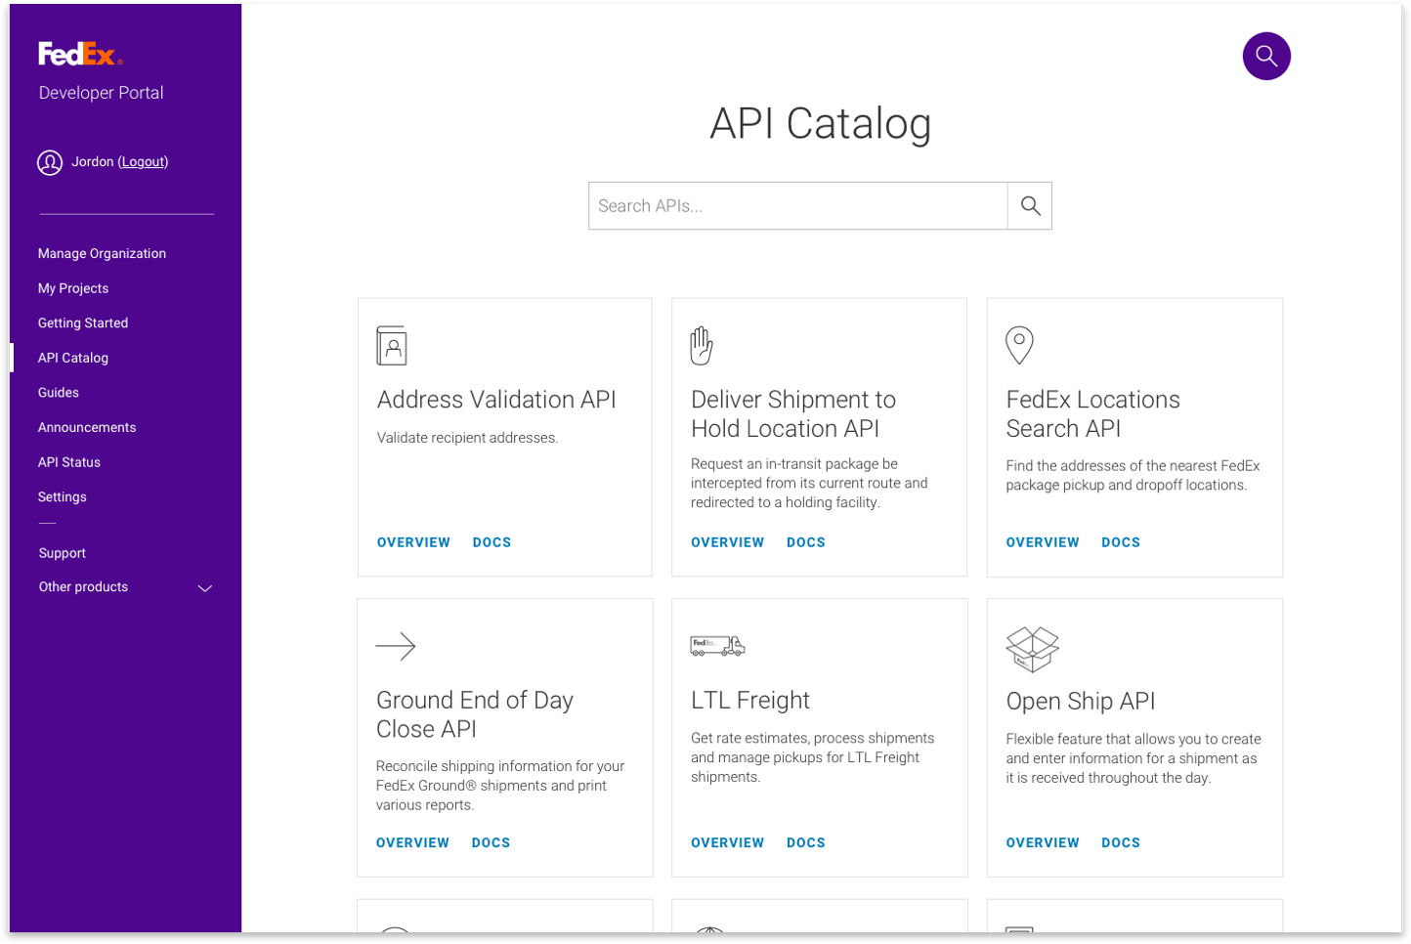Click the map pin Locations Search icon
This screenshot has width=1411, height=944.
coord(1019,345)
